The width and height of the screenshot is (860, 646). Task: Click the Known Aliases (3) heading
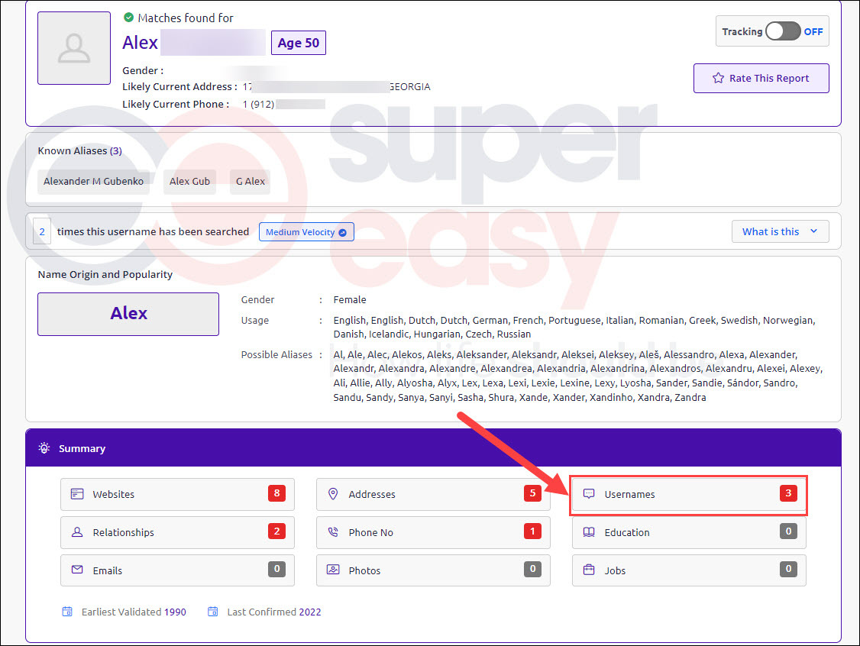[80, 150]
